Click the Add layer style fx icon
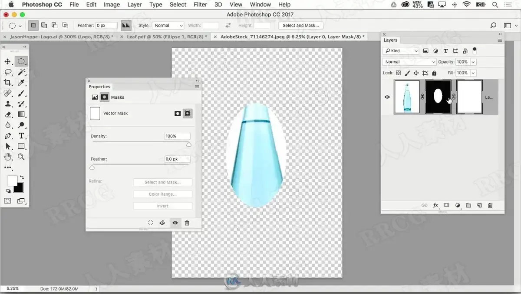Image resolution: width=521 pixels, height=294 pixels. [435, 205]
